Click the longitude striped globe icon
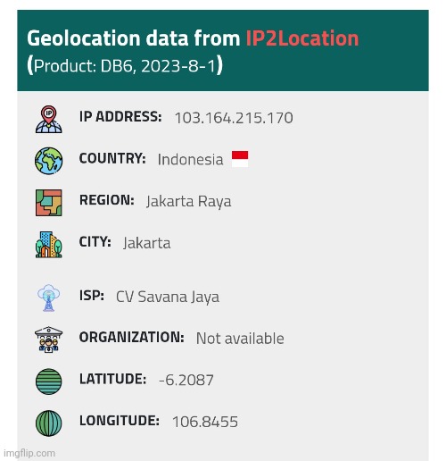Image resolution: width=446 pixels, height=461 pixels. coord(49,423)
